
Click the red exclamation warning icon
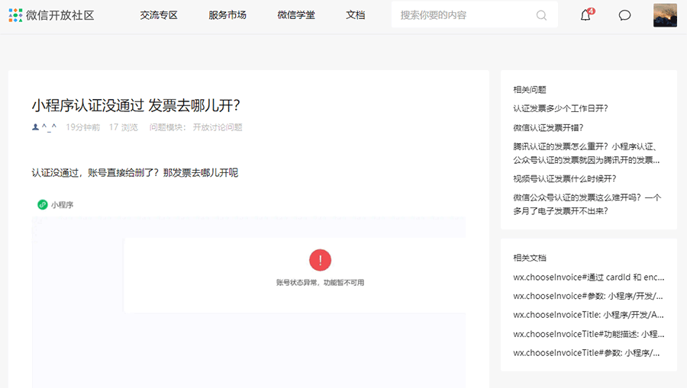click(x=321, y=260)
